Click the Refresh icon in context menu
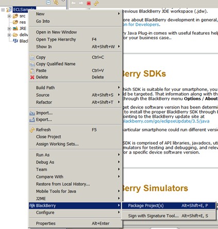 coord(32,130)
